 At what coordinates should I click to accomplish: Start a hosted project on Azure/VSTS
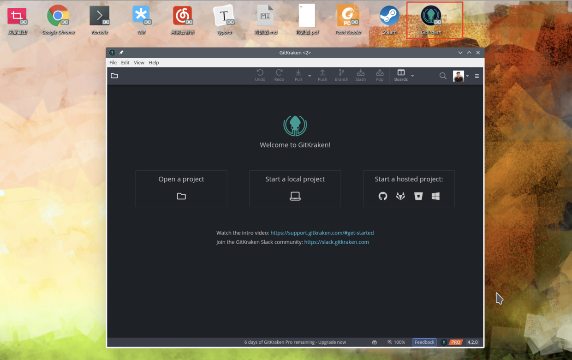coord(435,196)
